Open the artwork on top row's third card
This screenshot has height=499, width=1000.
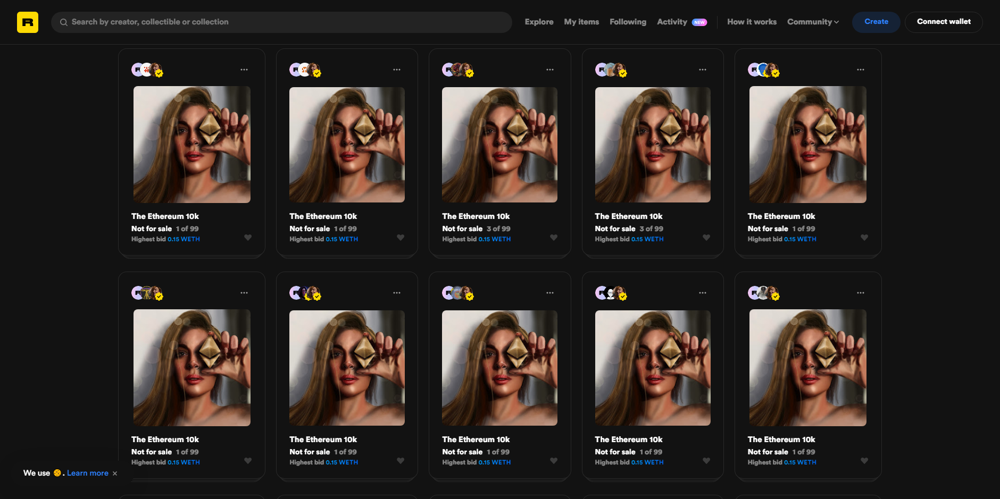pyautogui.click(x=499, y=145)
